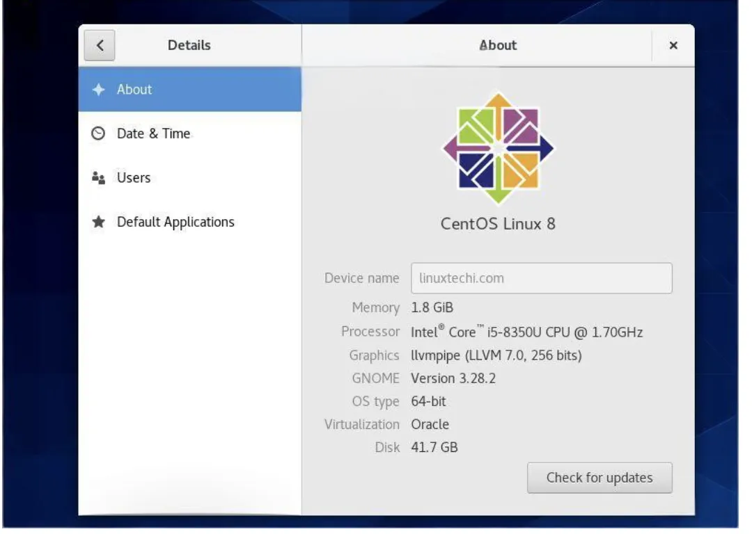Open the Default Applications panel
The width and height of the screenshot is (752, 534).
pyautogui.click(x=190, y=222)
